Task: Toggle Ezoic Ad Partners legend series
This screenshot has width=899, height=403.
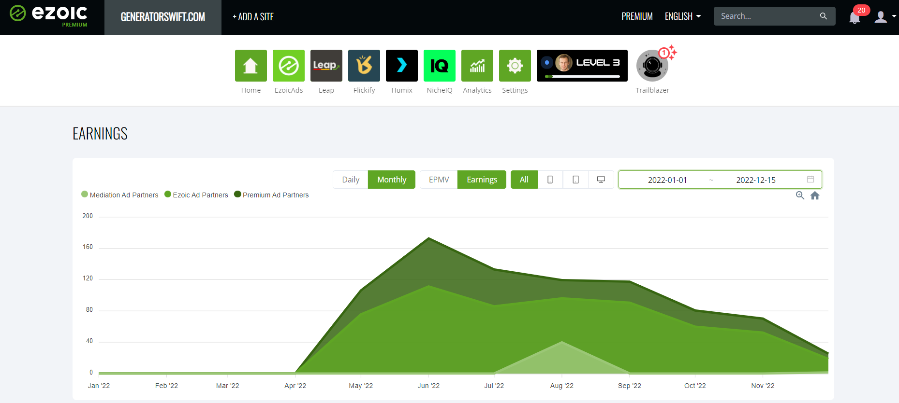Action: 196,195
